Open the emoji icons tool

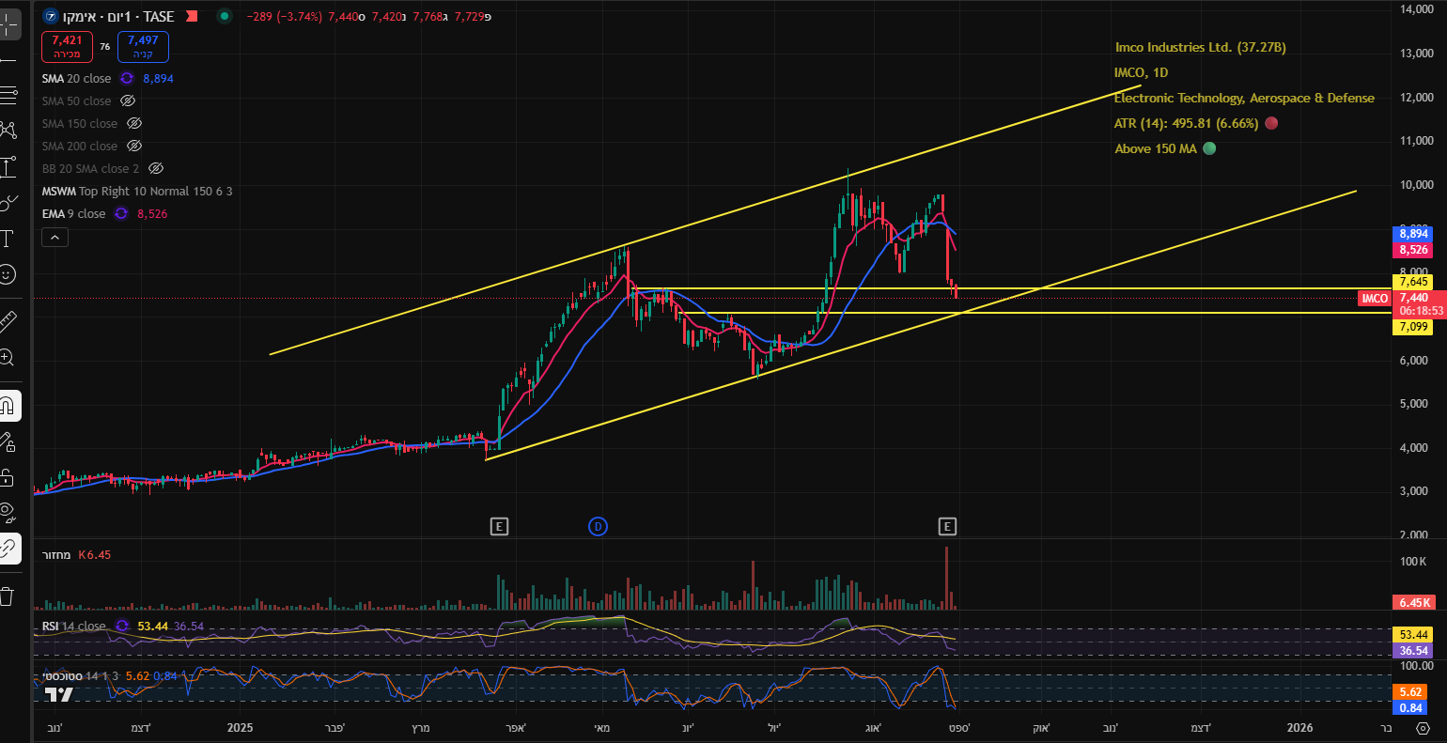tap(8, 274)
